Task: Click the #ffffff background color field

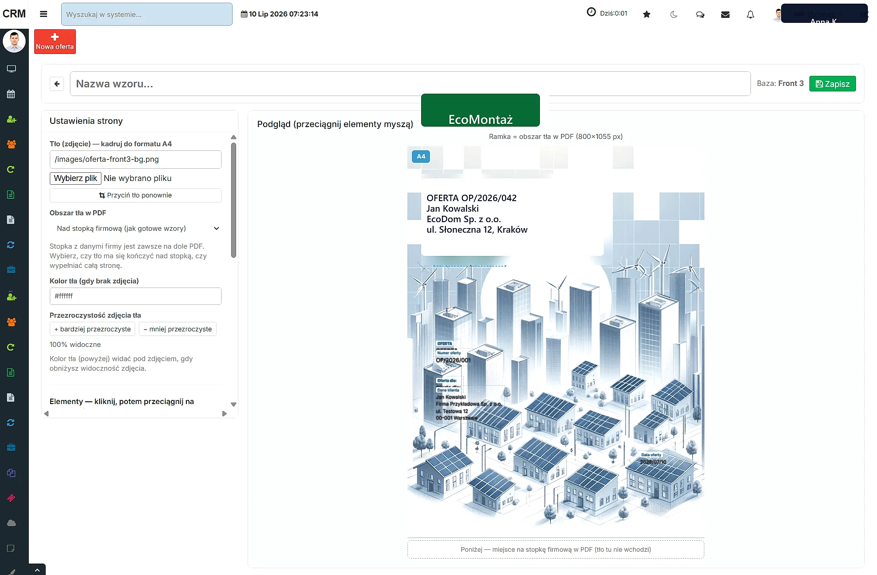Action: point(136,296)
